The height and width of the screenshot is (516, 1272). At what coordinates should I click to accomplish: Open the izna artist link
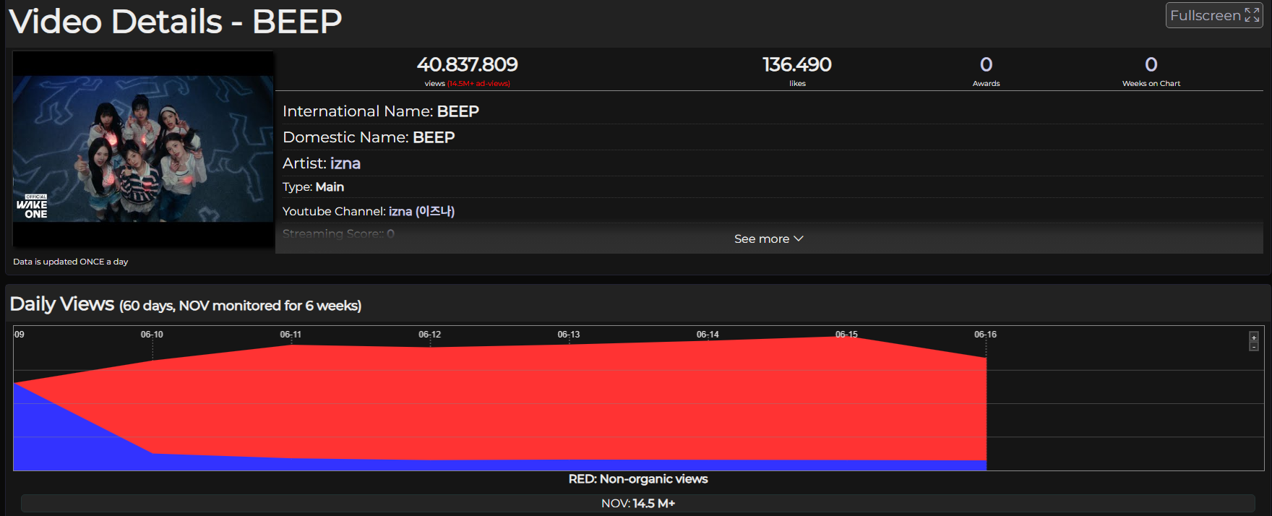pyautogui.click(x=345, y=163)
